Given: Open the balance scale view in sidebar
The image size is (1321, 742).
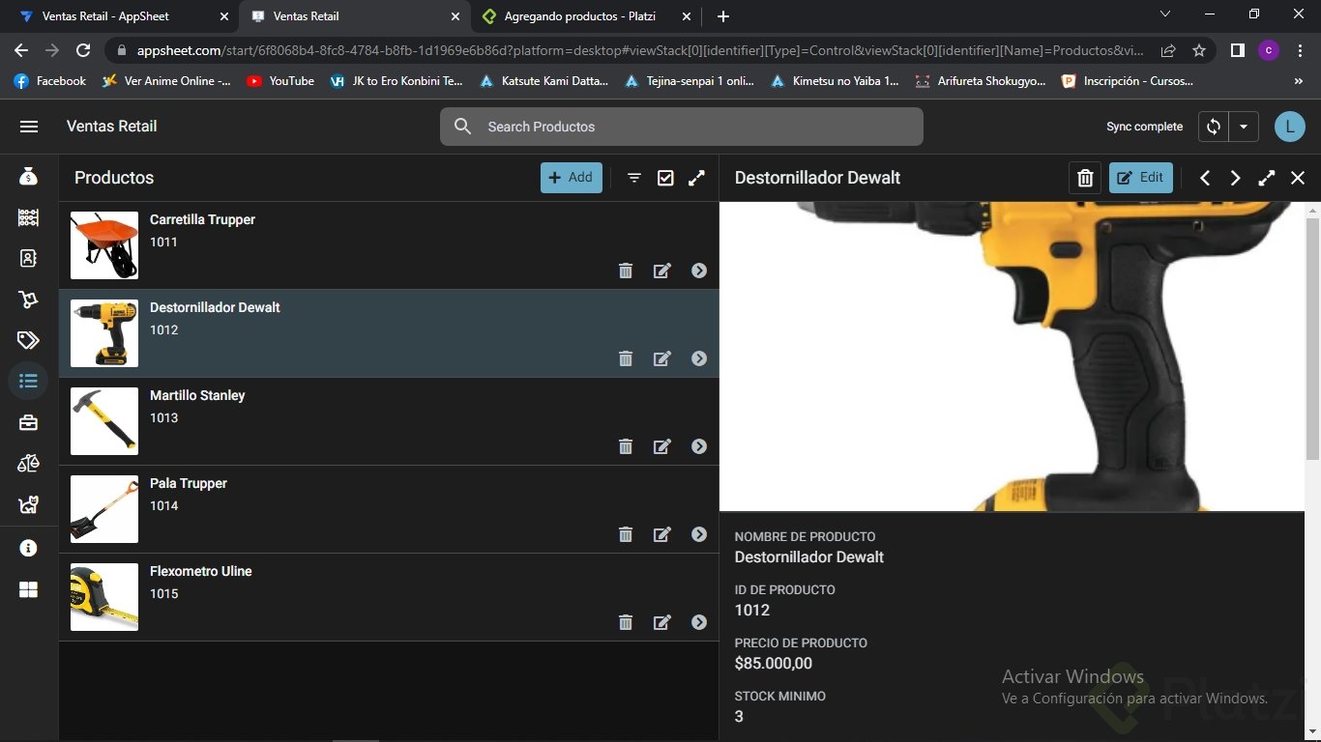Looking at the screenshot, I should (28, 464).
